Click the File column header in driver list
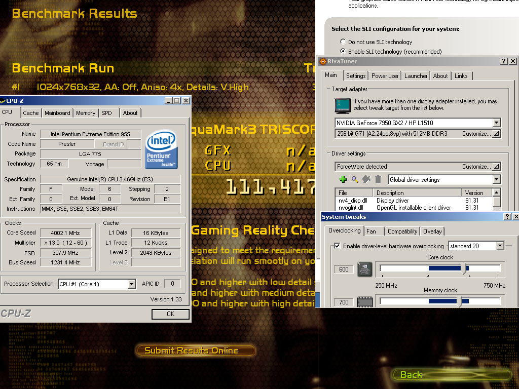Image resolution: width=519 pixels, height=389 pixels. coord(354,192)
